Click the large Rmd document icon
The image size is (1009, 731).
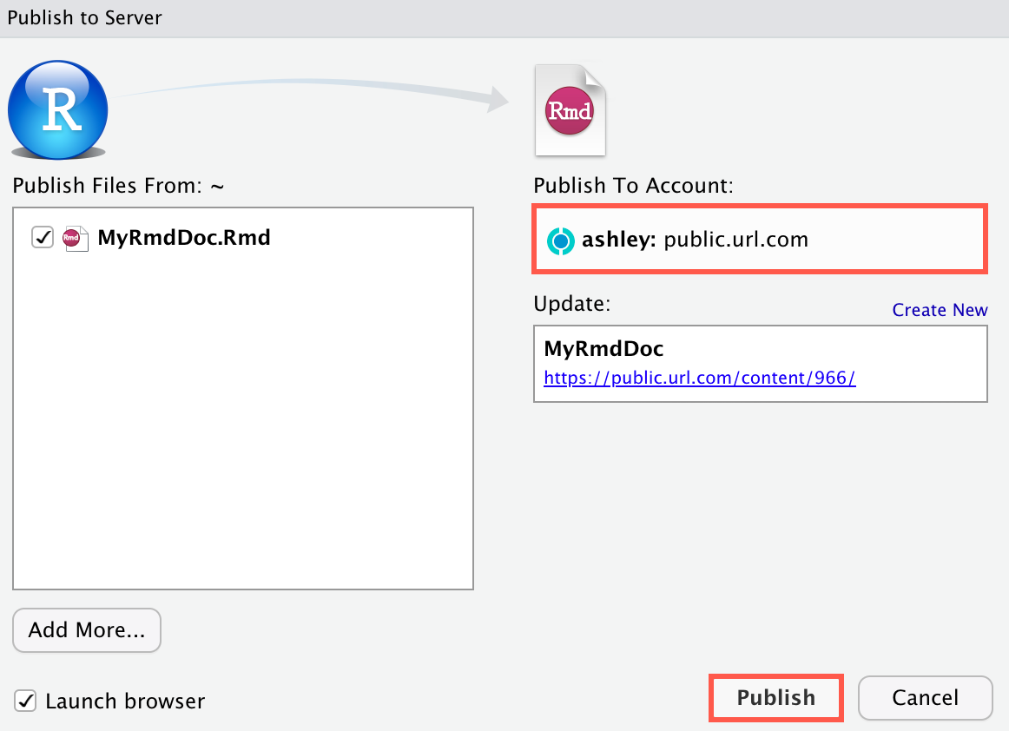570,110
